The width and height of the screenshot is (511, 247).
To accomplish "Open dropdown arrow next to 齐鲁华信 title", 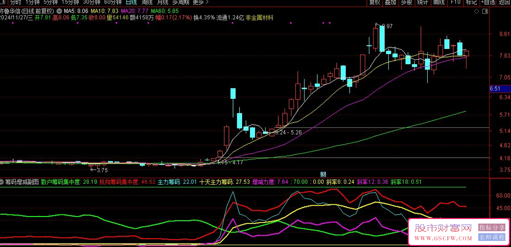I will 60,10.
